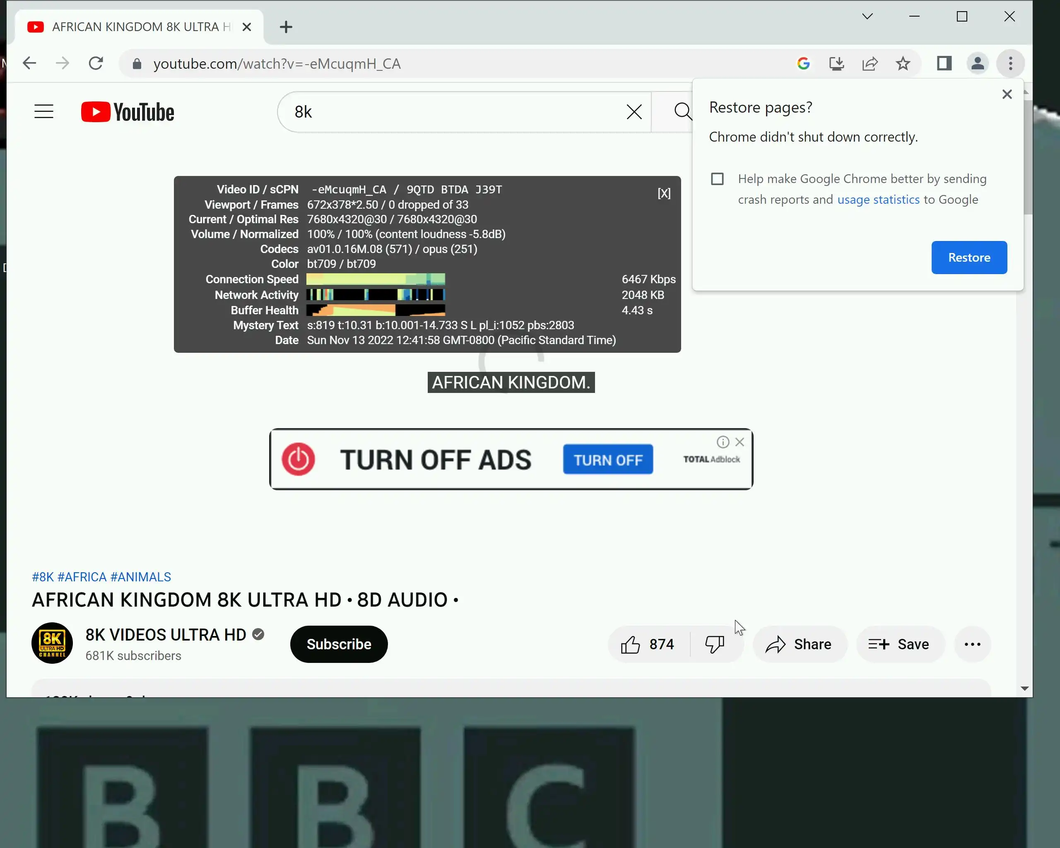Click the install app icon in address bar
The width and height of the screenshot is (1060, 848).
836,63
